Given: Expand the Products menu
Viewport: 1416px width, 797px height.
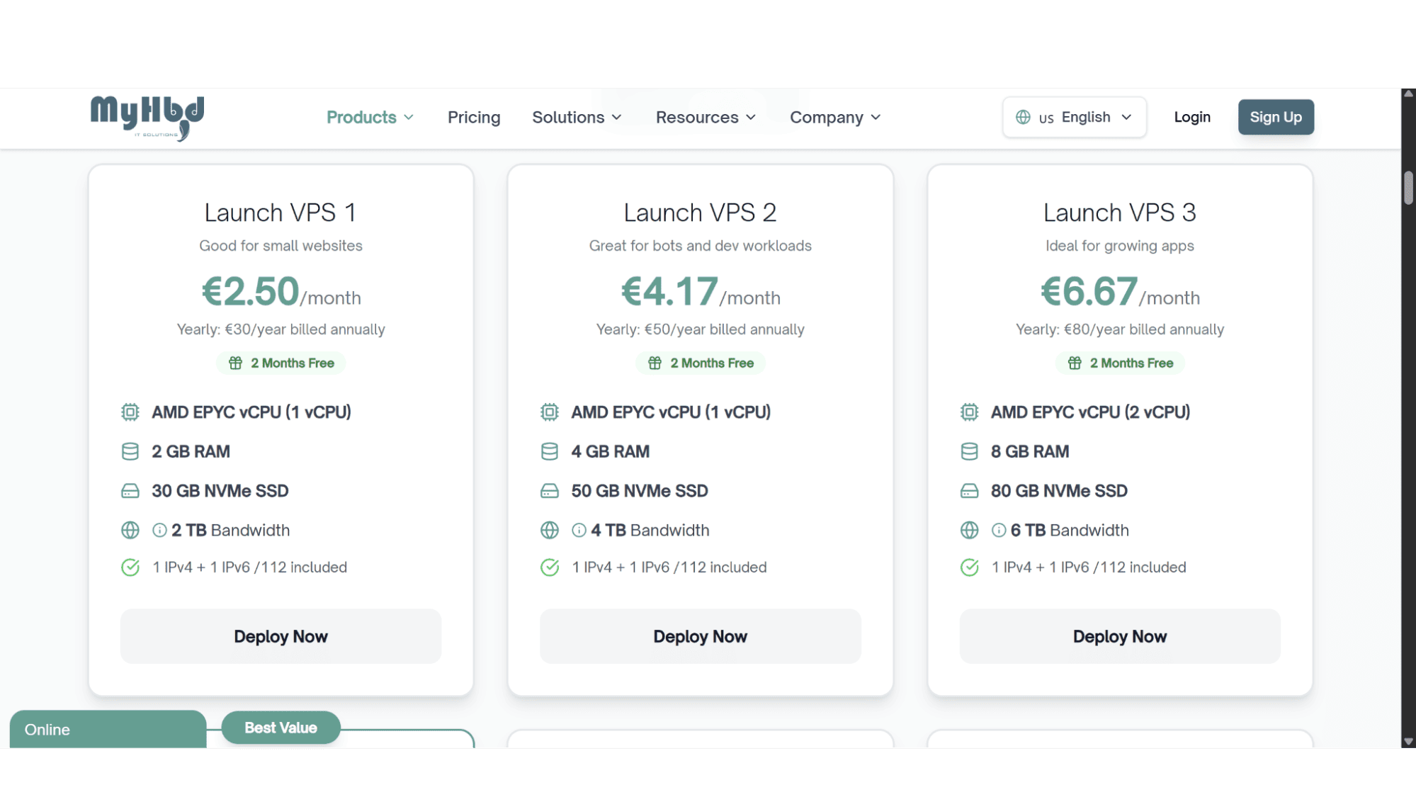Looking at the screenshot, I should coord(370,118).
